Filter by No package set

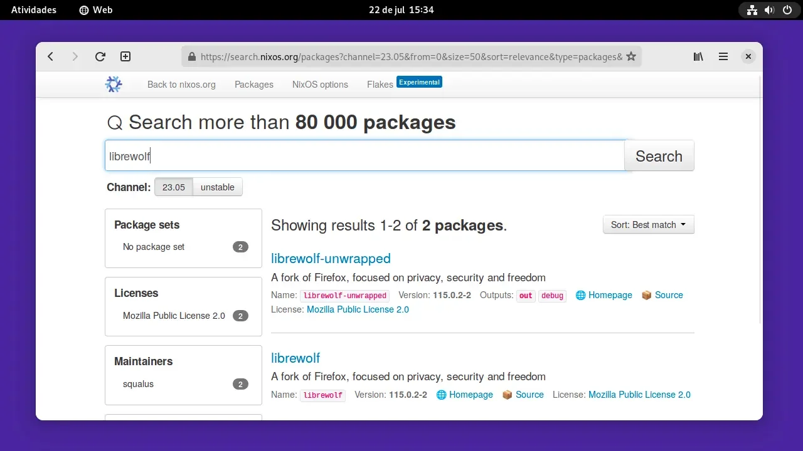pos(183,247)
